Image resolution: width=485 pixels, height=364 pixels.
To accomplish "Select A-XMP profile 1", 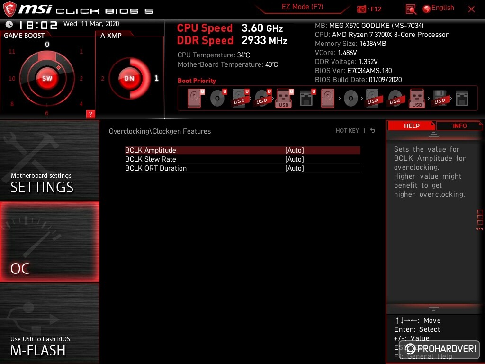I will point(156,78).
